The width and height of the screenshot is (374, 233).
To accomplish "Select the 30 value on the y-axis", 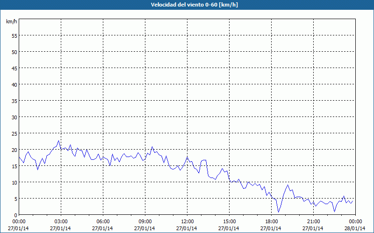I will coord(14,117).
